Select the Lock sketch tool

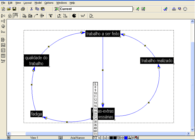tap(10, 16)
